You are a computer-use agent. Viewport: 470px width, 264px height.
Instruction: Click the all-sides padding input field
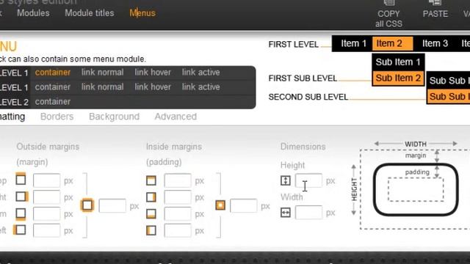pyautogui.click(x=243, y=205)
